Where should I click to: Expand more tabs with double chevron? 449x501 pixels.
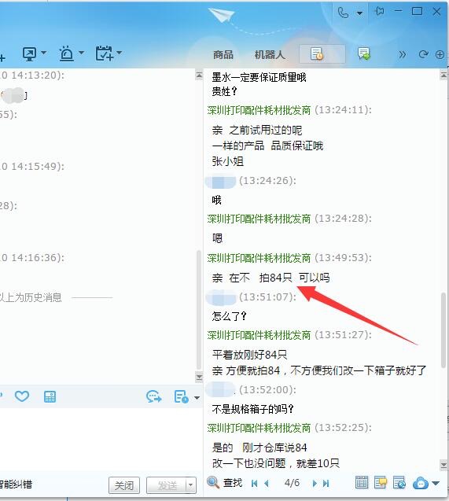pyautogui.click(x=403, y=54)
